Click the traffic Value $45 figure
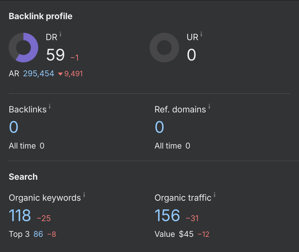 coord(186,234)
